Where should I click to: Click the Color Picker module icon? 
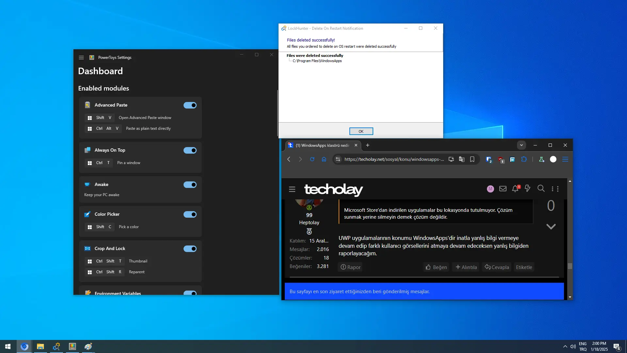pos(88,214)
